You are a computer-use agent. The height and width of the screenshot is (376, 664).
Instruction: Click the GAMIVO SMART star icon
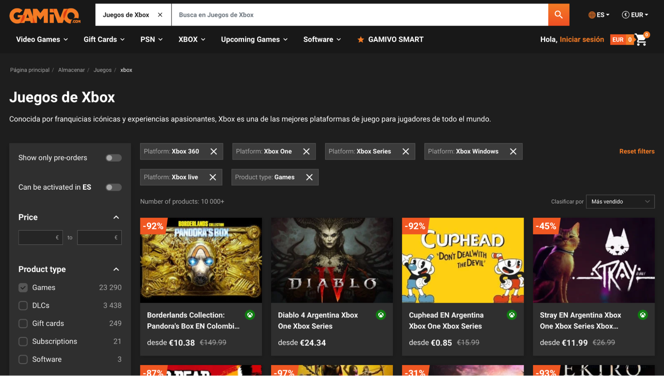pyautogui.click(x=360, y=39)
